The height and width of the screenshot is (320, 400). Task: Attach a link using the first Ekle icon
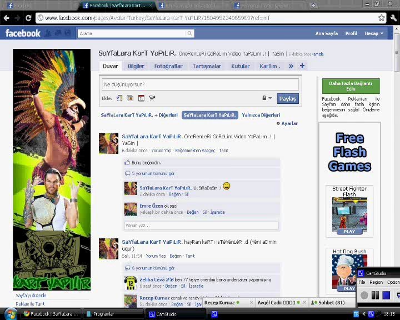[x=119, y=98]
